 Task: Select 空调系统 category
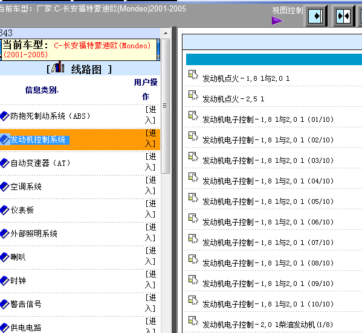point(26,186)
